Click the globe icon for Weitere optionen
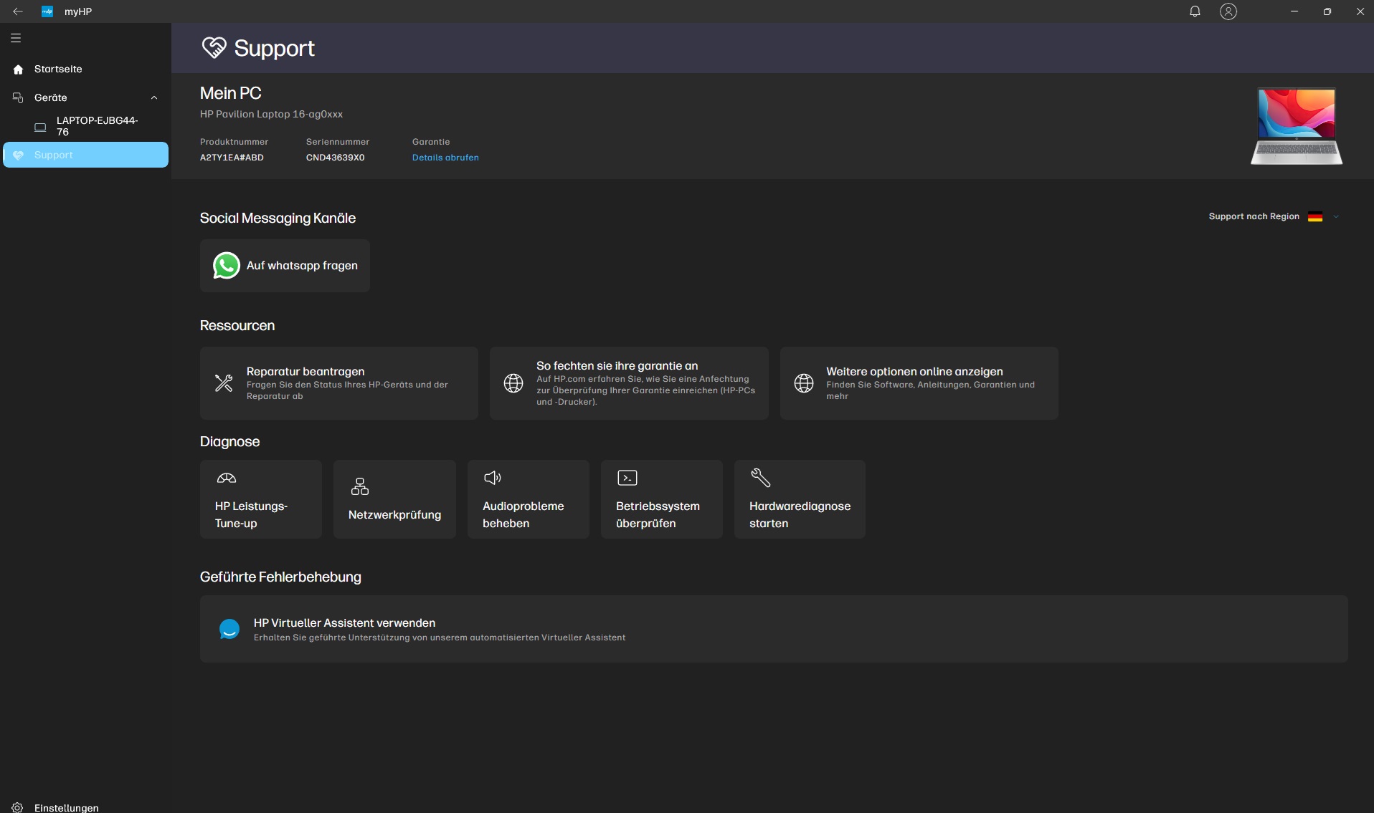The height and width of the screenshot is (813, 1374). (x=804, y=383)
